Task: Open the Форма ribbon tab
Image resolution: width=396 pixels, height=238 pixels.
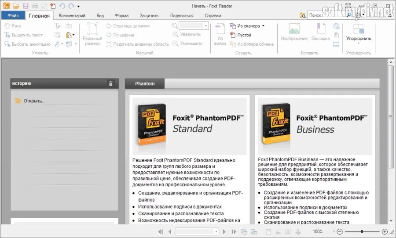Action: [121, 16]
